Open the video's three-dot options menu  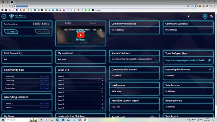pos(100,30)
